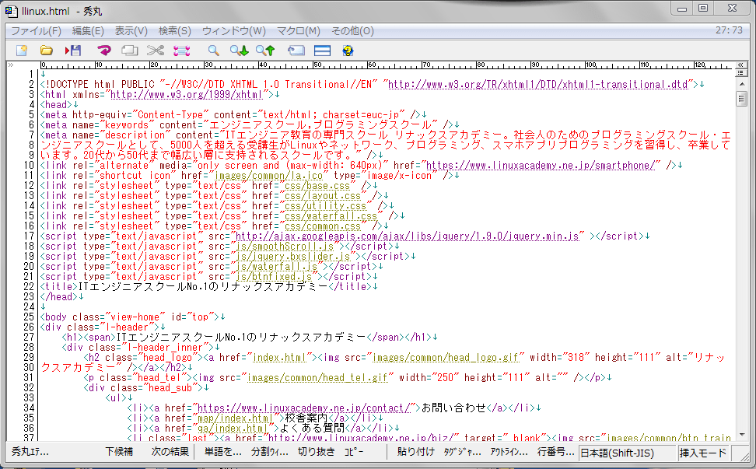The width and height of the screenshot is (756, 469).
Task: Toggle 挿入モード in the status bar
Action: (703, 453)
